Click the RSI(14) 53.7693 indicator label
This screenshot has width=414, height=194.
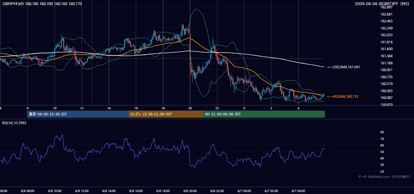14,123
